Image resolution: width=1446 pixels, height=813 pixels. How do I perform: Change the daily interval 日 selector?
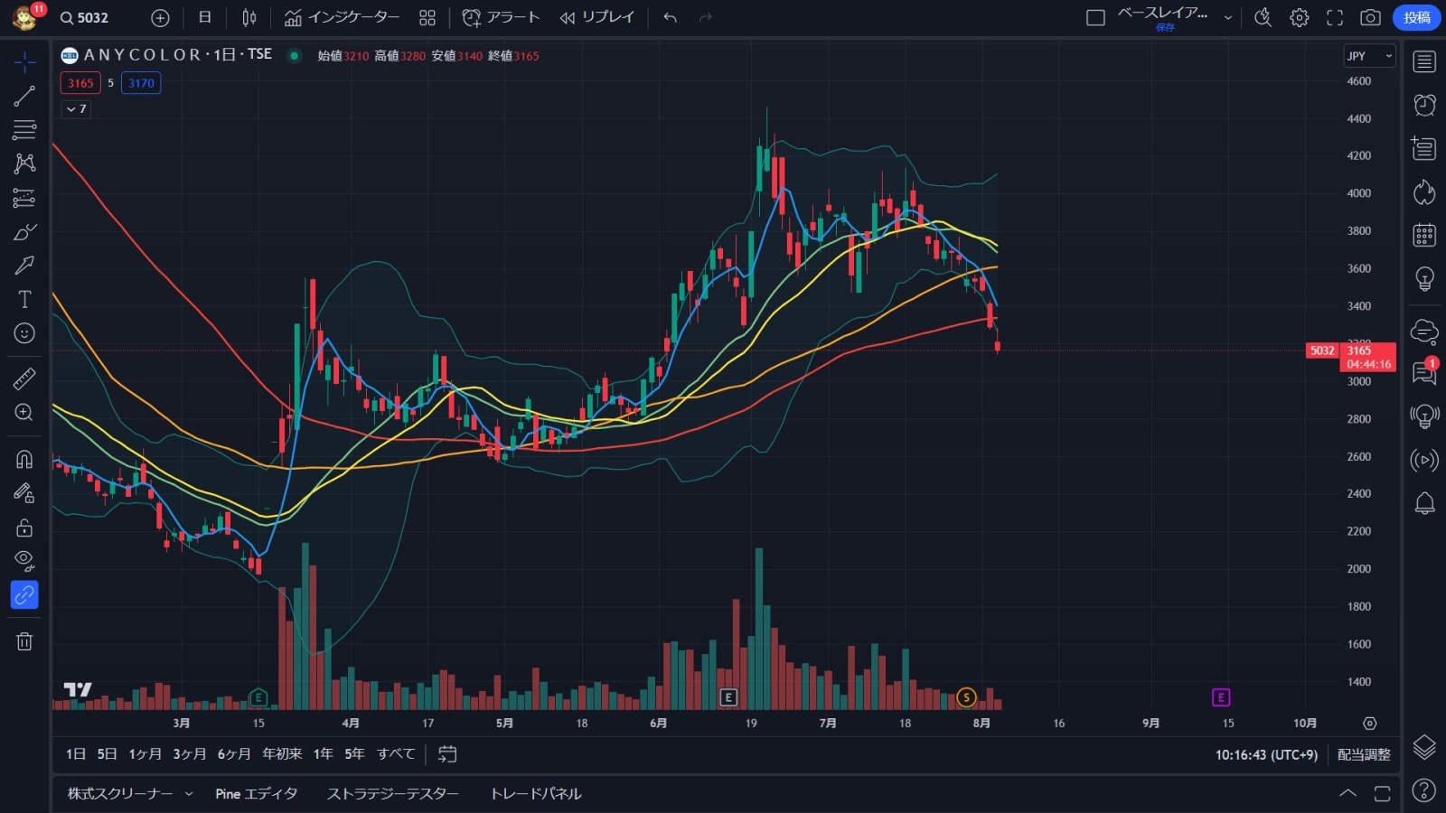click(x=205, y=17)
